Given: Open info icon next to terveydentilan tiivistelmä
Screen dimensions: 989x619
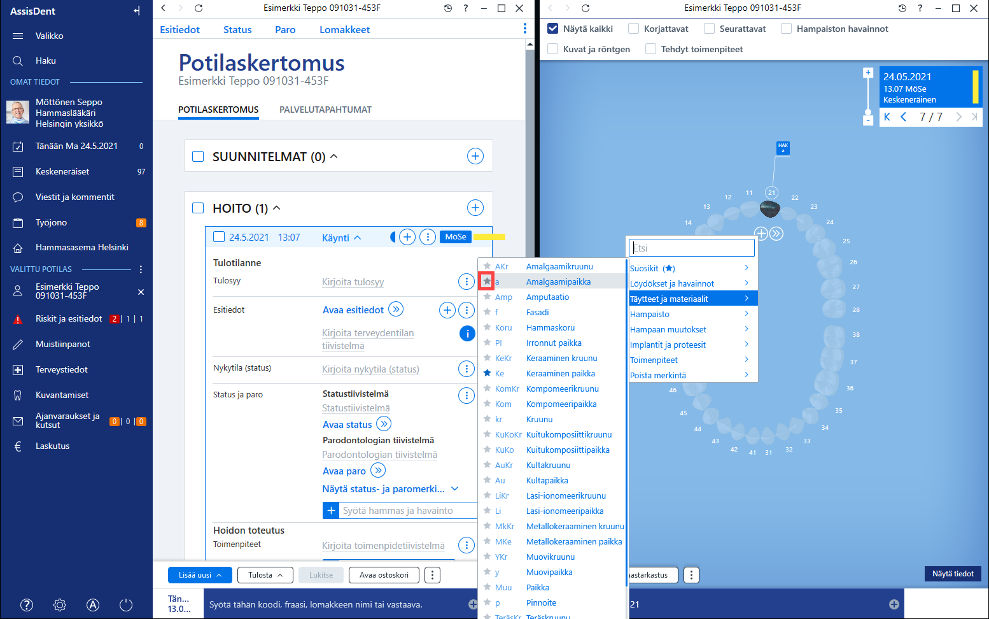Looking at the screenshot, I should [x=467, y=333].
